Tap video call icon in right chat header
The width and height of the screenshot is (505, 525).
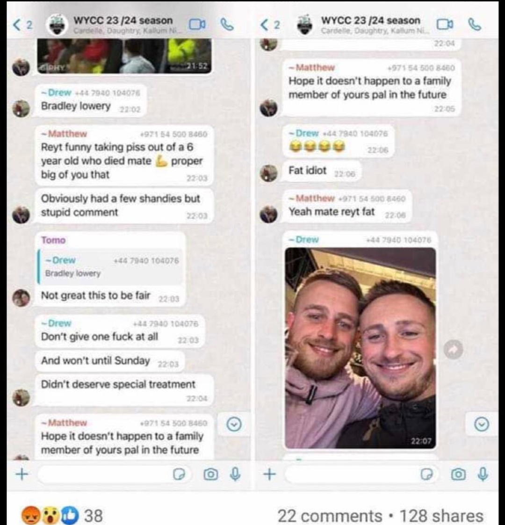[445, 24]
